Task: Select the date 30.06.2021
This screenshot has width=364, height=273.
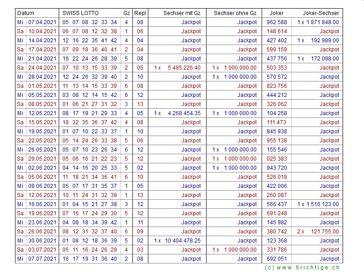Action: click(x=42, y=241)
